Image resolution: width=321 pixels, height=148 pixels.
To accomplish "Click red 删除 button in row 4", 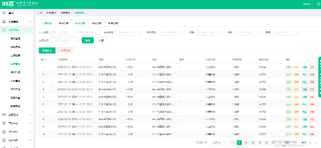I will coord(312,89).
